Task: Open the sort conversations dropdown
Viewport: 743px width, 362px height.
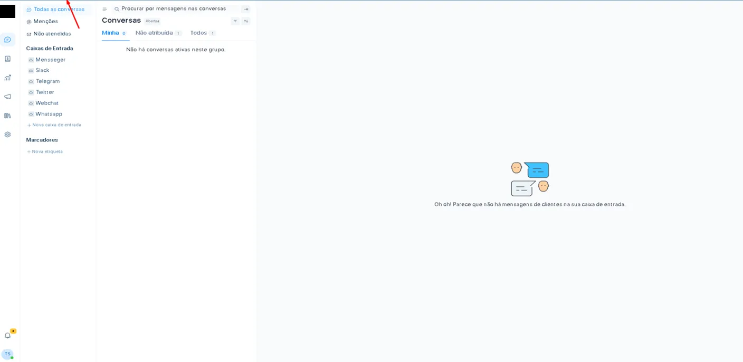Action: [246, 21]
